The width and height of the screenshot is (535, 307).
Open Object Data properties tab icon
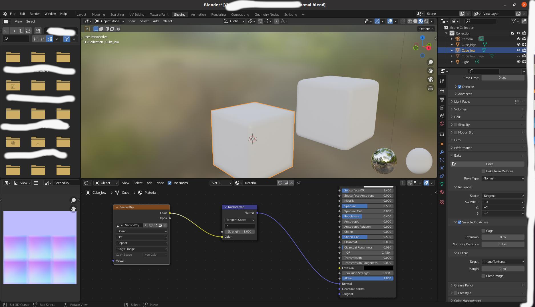tap(442, 184)
